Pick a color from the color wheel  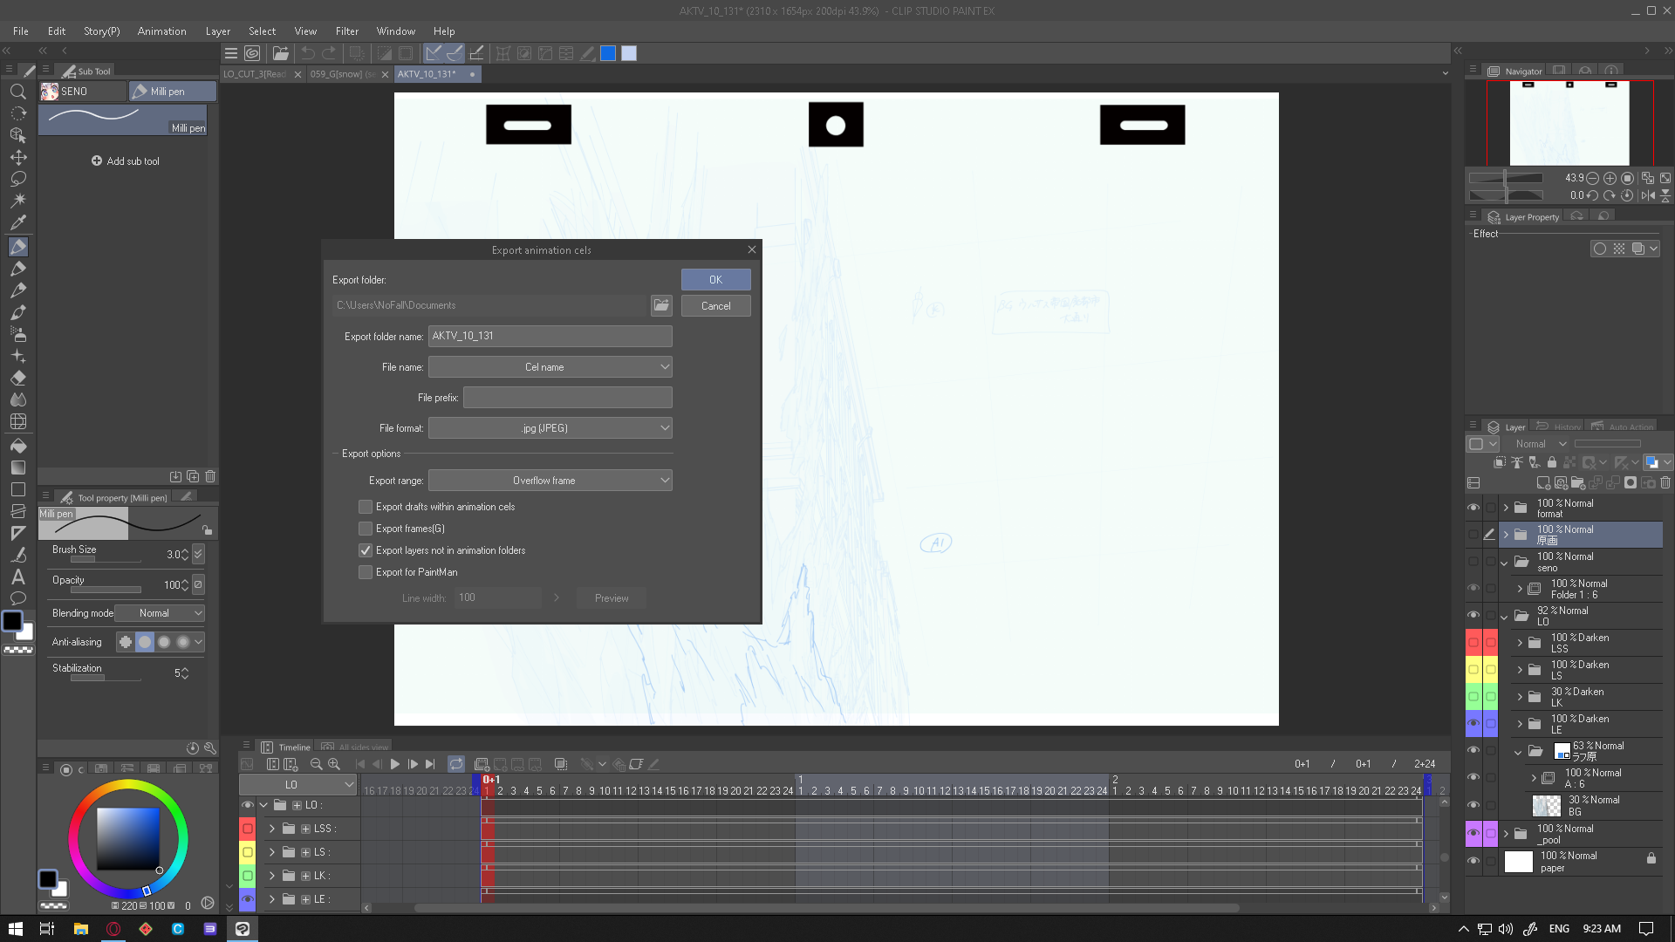(127, 837)
